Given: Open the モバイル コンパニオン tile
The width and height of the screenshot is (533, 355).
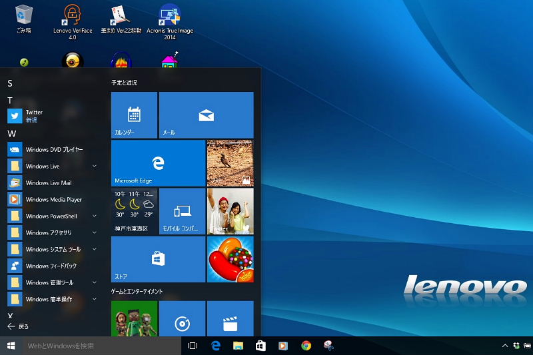Looking at the screenshot, I should [182, 211].
